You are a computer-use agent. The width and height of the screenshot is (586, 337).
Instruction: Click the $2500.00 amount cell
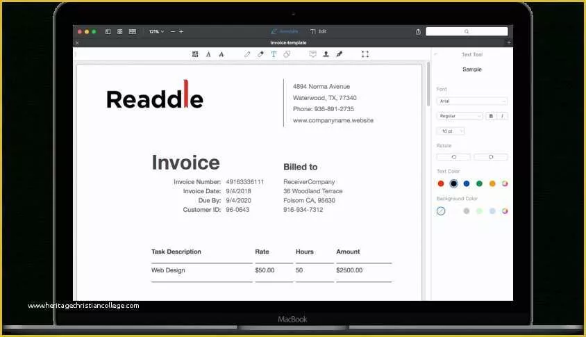click(349, 270)
